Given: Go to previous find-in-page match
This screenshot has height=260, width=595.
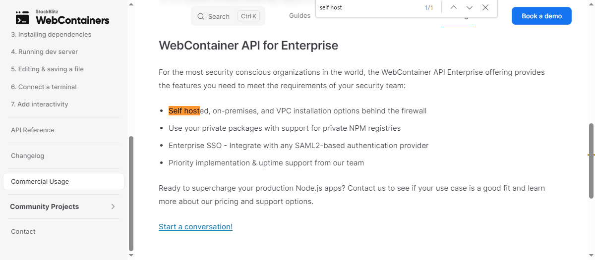Looking at the screenshot, I should [453, 7].
